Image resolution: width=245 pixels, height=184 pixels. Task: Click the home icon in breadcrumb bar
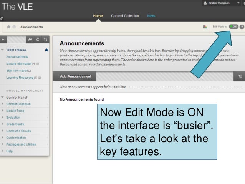[8, 27]
